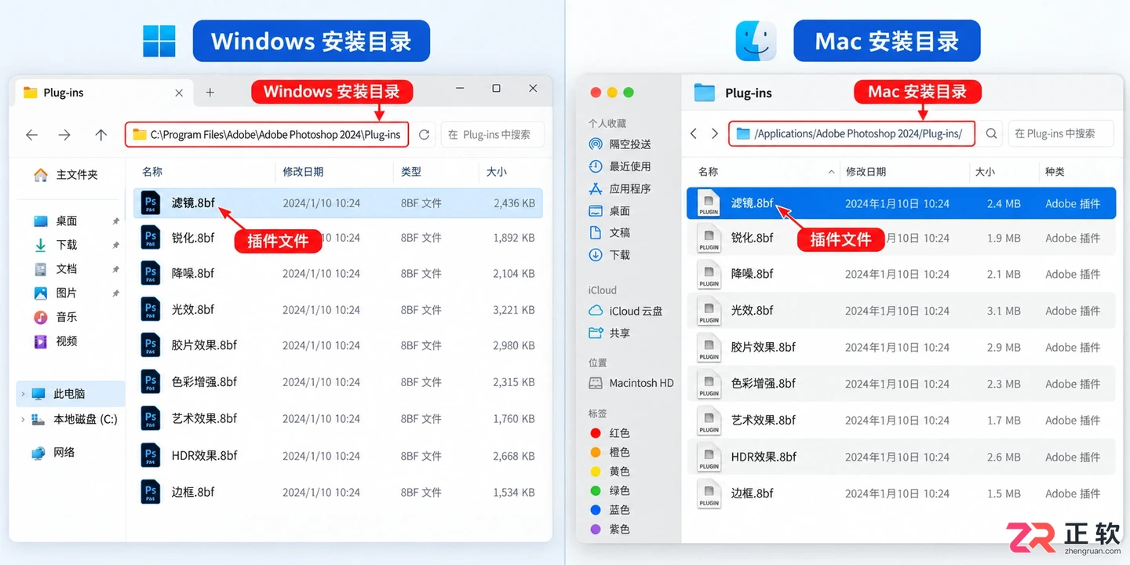Select the Plug-ins tab in Windows Explorer
This screenshot has height=565, width=1130.
[x=104, y=93]
